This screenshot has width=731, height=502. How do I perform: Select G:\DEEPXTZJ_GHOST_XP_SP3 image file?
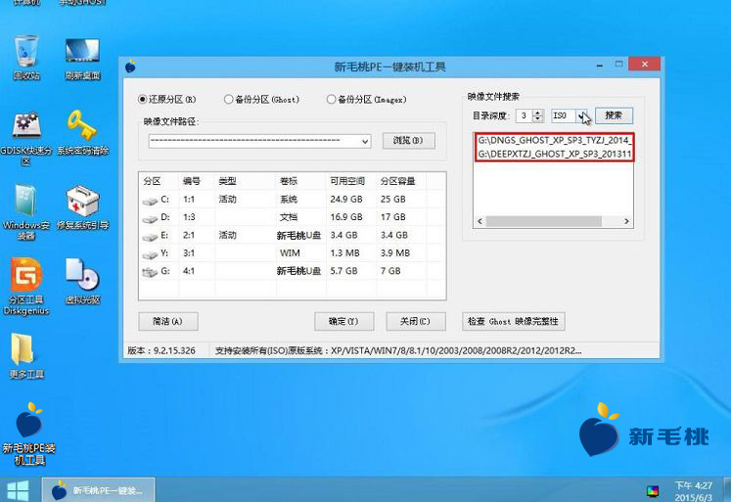(x=554, y=154)
